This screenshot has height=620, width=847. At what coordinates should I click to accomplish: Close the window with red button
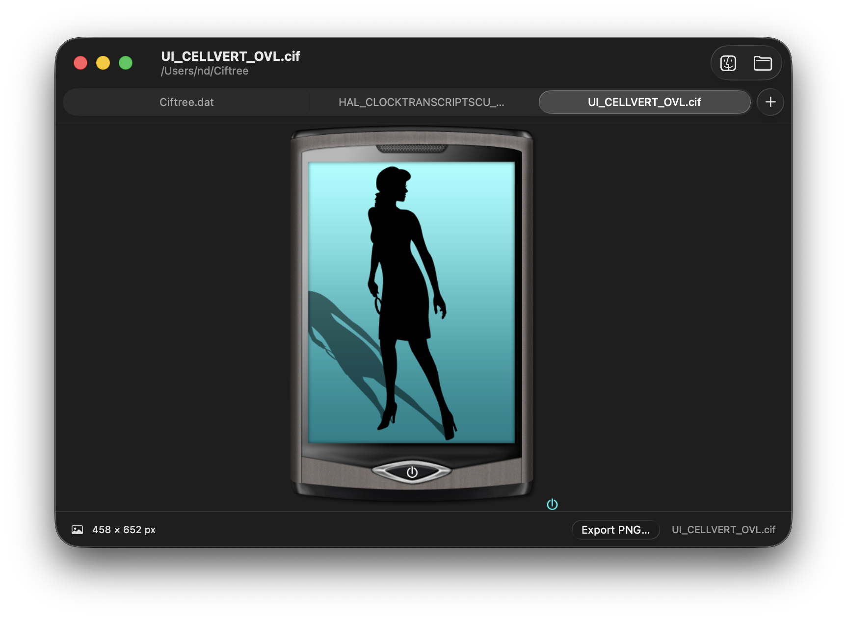point(80,63)
